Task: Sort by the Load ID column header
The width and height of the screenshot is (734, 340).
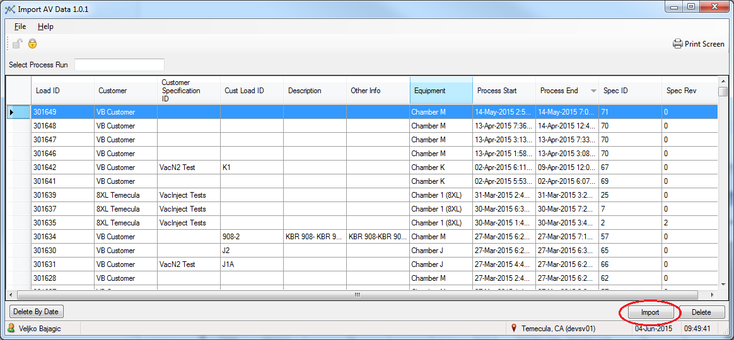Action: pyautogui.click(x=62, y=91)
